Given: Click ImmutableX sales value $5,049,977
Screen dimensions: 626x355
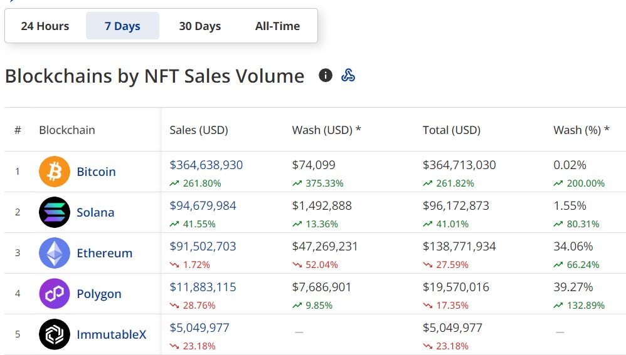Looking at the screenshot, I should [199, 327].
